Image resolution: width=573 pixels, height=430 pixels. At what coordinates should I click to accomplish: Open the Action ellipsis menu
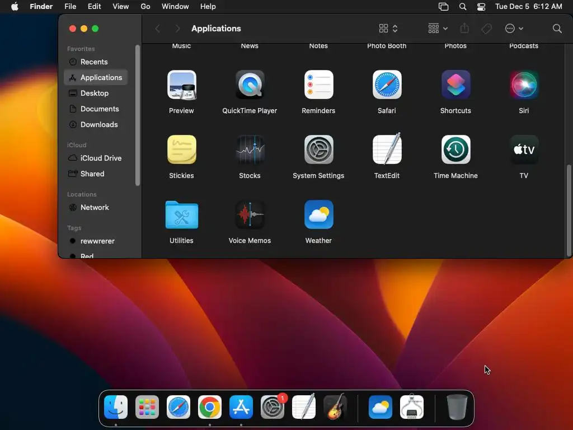[514, 29]
